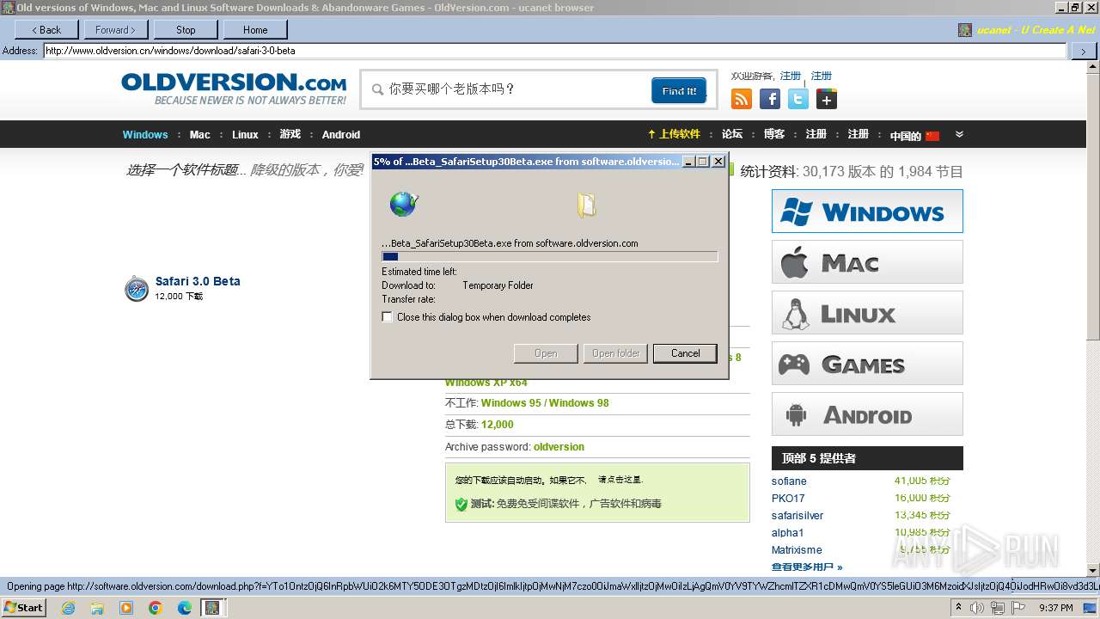
Task: Click the Find It! search button
Action: coord(679,90)
